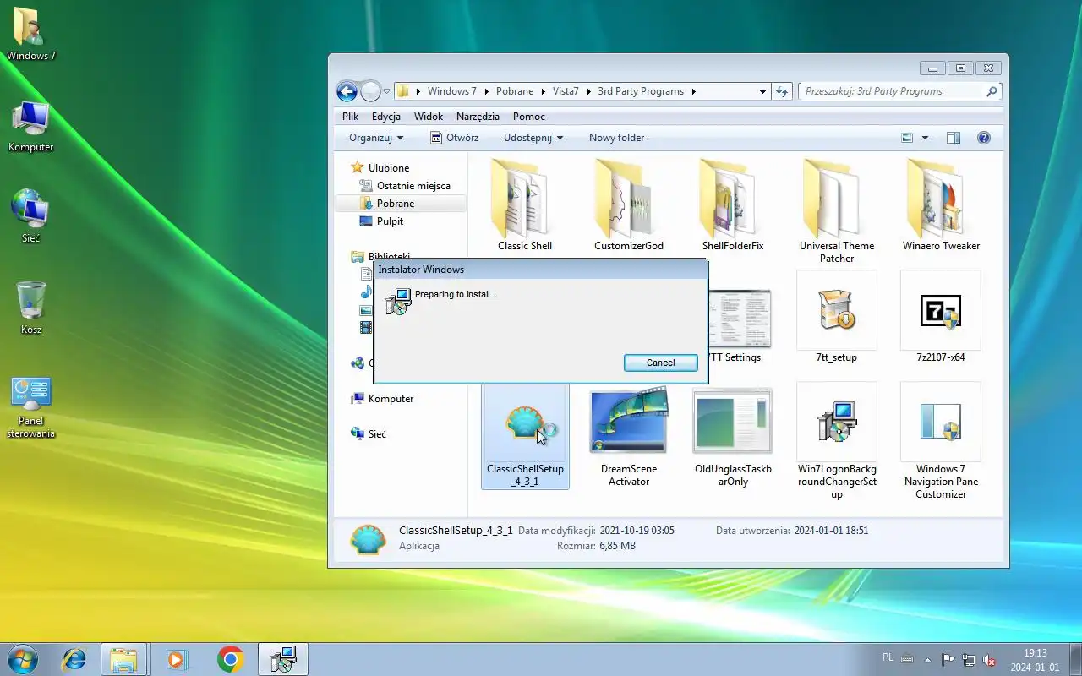Select the DreamScene Activator file
Viewport: 1082px width, 676px height.
point(629,435)
